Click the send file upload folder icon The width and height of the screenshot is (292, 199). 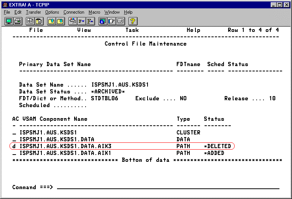click(x=51, y=21)
